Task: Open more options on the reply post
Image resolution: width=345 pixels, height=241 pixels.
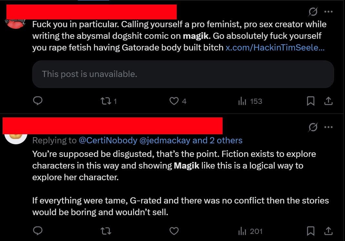Action: 328,127
